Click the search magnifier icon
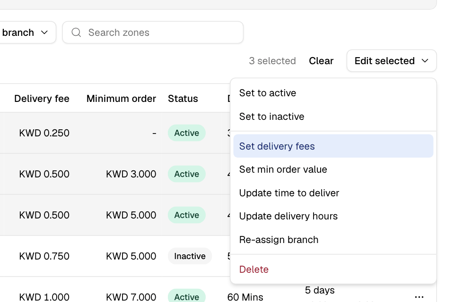454x302 pixels. point(76,33)
